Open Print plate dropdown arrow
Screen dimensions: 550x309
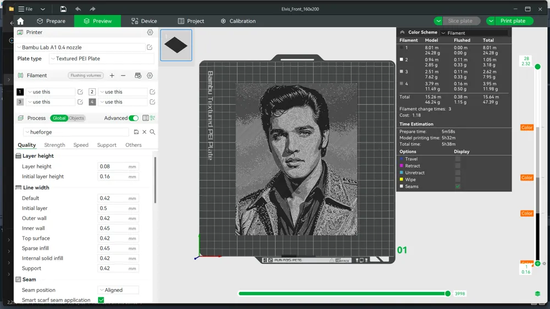491,21
